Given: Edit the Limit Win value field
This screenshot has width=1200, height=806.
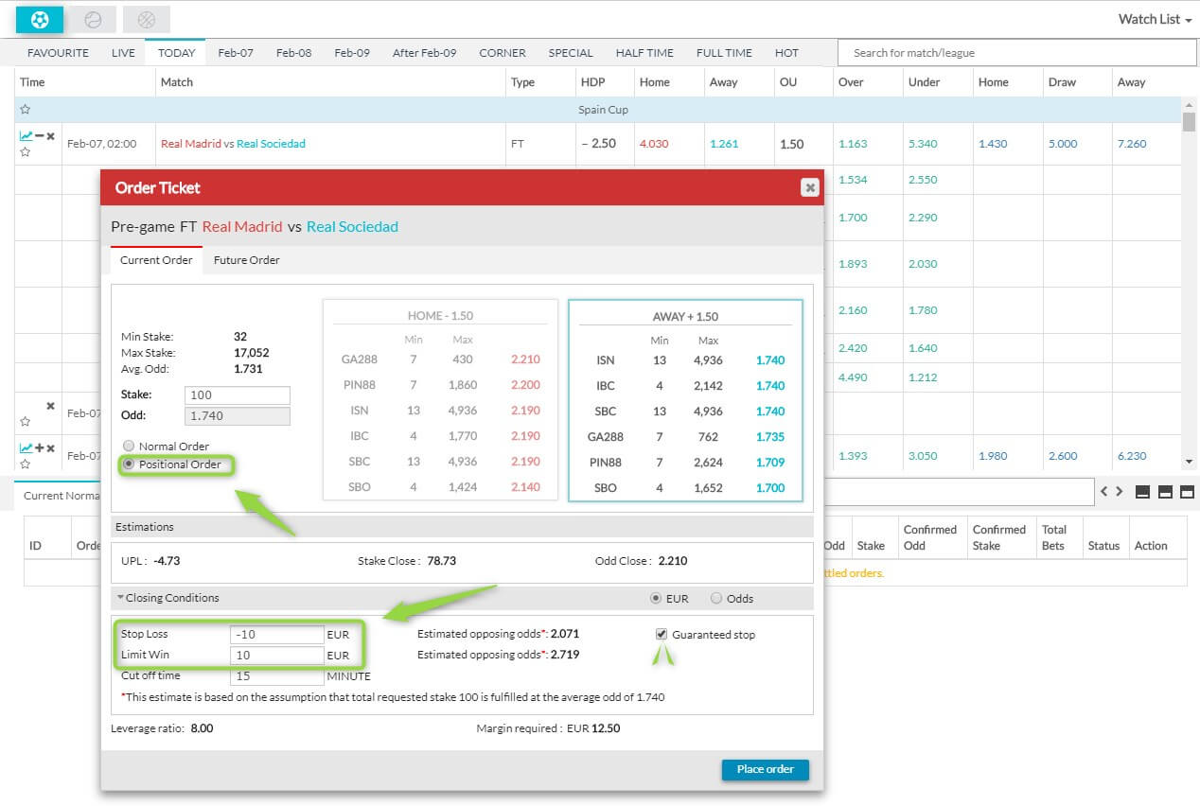Looking at the screenshot, I should click(x=276, y=656).
